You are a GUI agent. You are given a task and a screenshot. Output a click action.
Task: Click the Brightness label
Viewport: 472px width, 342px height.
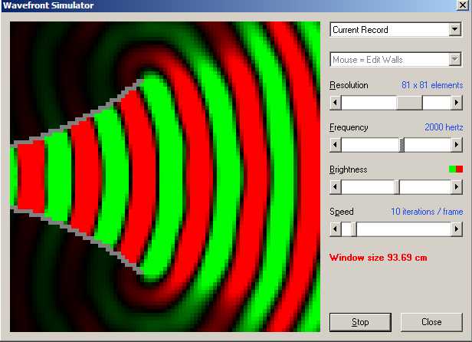coord(349,169)
